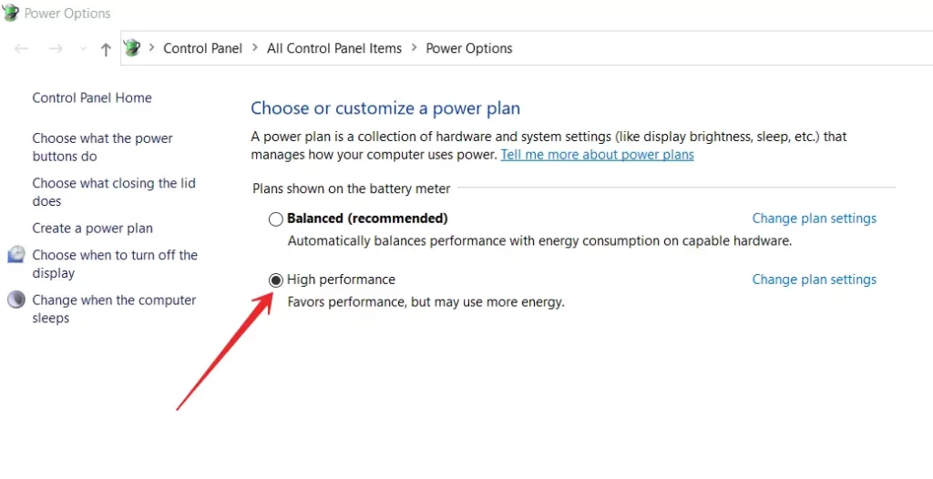The height and width of the screenshot is (479, 933).
Task: Open Create a power plan link
Action: coord(92,229)
